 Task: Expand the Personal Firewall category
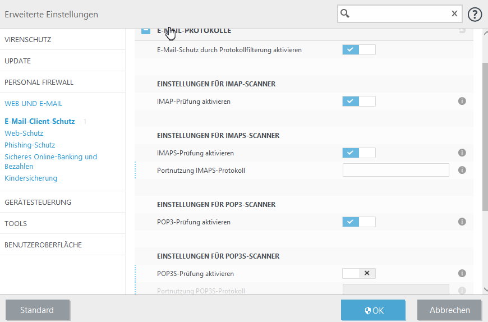click(39, 82)
